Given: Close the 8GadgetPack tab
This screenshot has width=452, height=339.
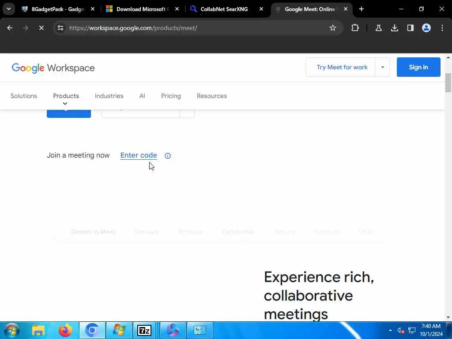Looking at the screenshot, I should pos(93,9).
